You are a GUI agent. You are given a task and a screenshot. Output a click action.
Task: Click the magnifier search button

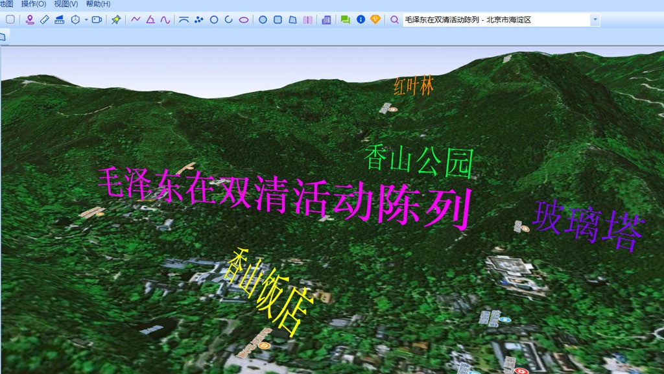(394, 19)
